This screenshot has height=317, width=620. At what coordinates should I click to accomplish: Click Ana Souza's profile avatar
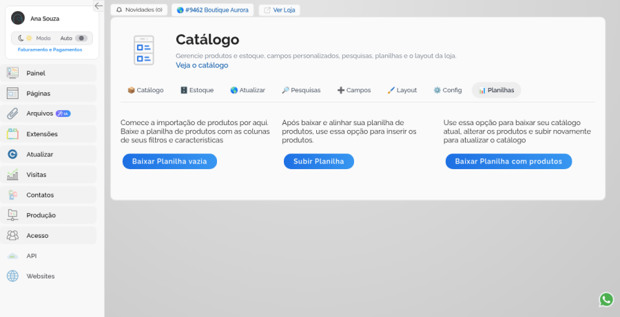coord(18,18)
